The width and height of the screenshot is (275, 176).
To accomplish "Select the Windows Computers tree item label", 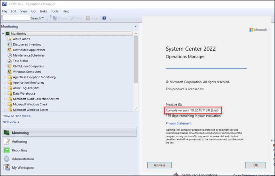I will point(27,71).
